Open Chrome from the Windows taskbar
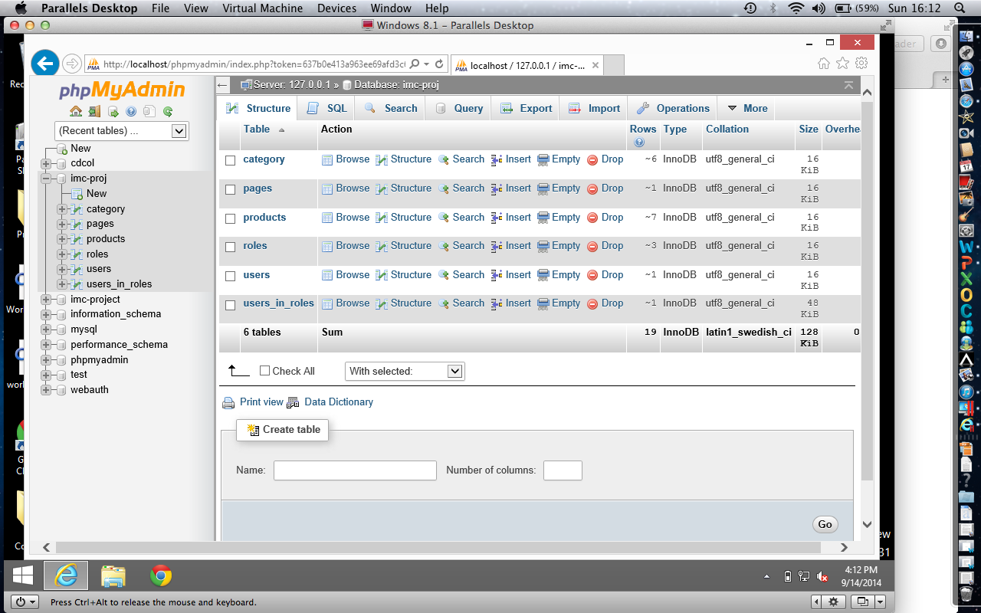The height and width of the screenshot is (613, 981). tap(160, 575)
